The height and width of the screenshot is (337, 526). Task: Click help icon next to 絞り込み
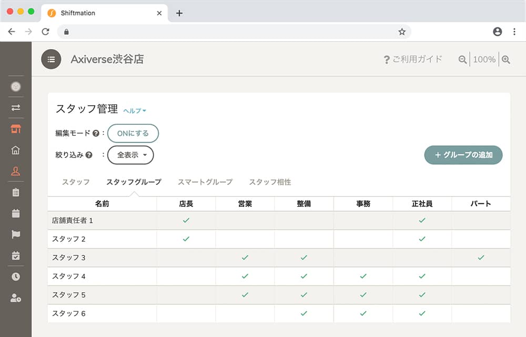[x=88, y=155]
